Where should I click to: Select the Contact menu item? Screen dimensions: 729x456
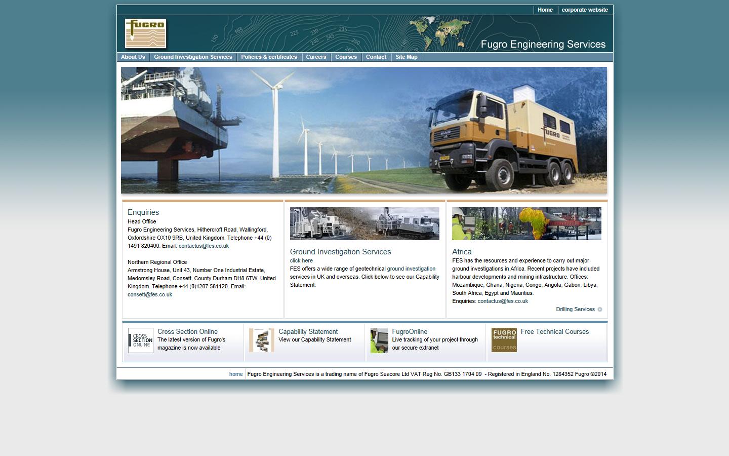coord(376,57)
